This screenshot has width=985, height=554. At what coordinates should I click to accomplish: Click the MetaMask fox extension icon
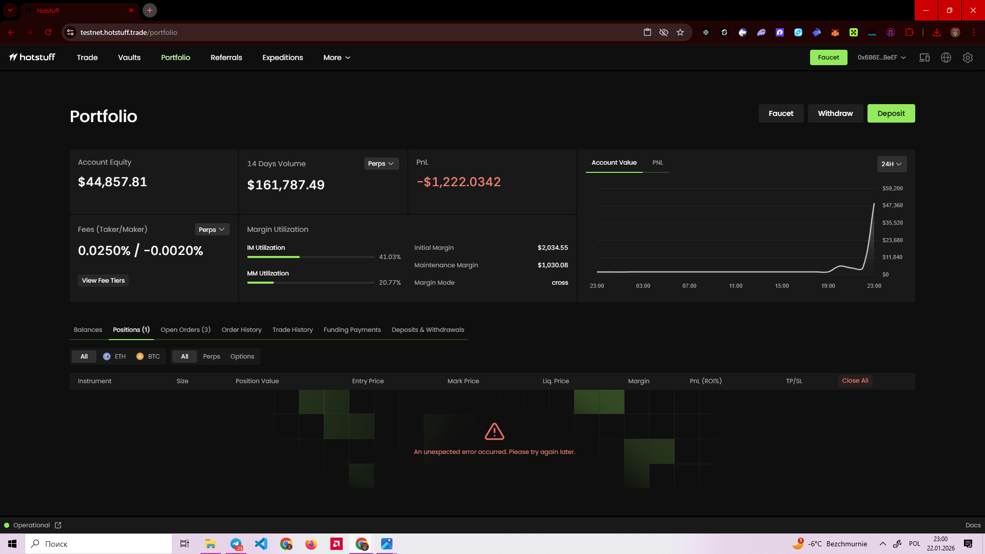pos(835,32)
